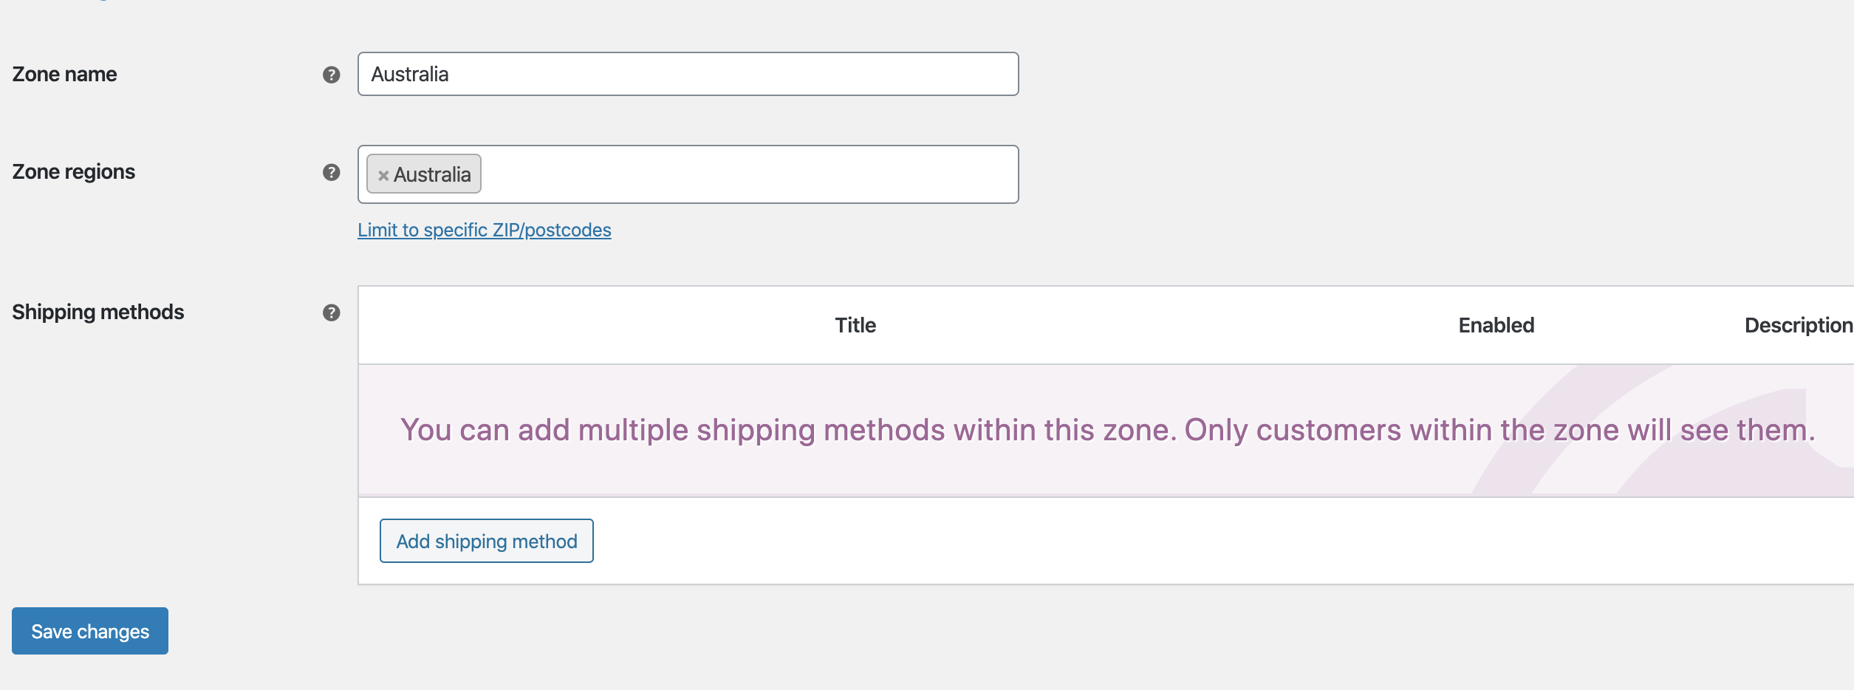This screenshot has height=690, width=1854.
Task: Click blank area beside Add shipping method
Action: point(1108,541)
